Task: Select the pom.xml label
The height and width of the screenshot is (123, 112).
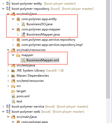Action: pos(23,96)
